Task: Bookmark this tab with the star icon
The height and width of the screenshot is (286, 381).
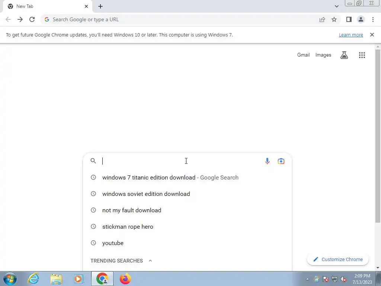Action: tap(334, 19)
